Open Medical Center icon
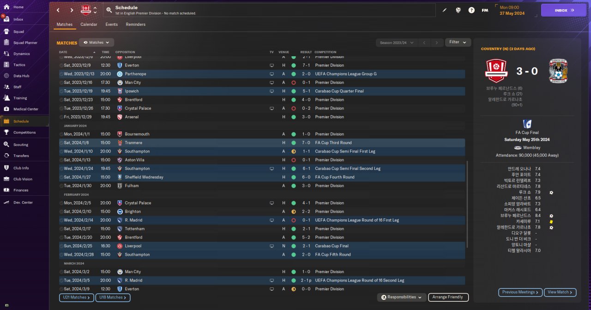Image resolution: width=591 pixels, height=310 pixels. [x=6, y=109]
